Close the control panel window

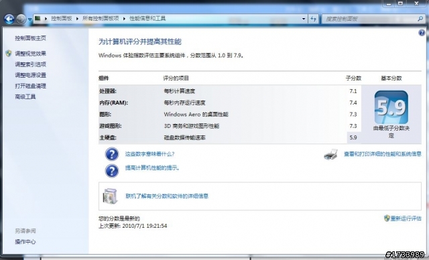(416, 3)
